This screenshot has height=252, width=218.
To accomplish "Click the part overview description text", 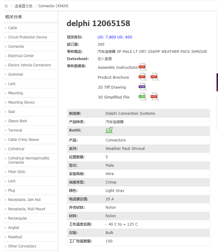I will tap(152, 52).
